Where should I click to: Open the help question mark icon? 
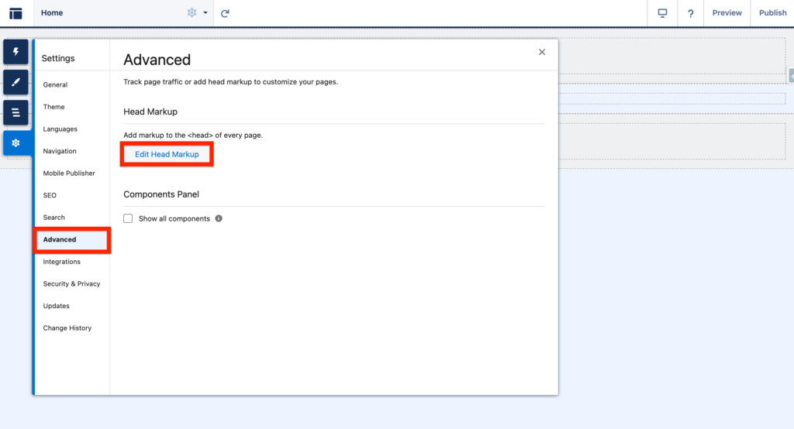(690, 13)
